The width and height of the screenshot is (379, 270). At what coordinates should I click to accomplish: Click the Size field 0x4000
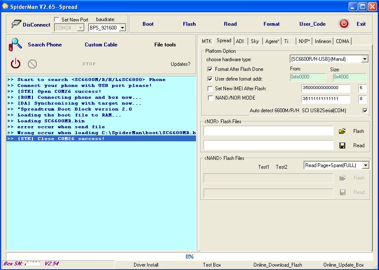point(350,77)
